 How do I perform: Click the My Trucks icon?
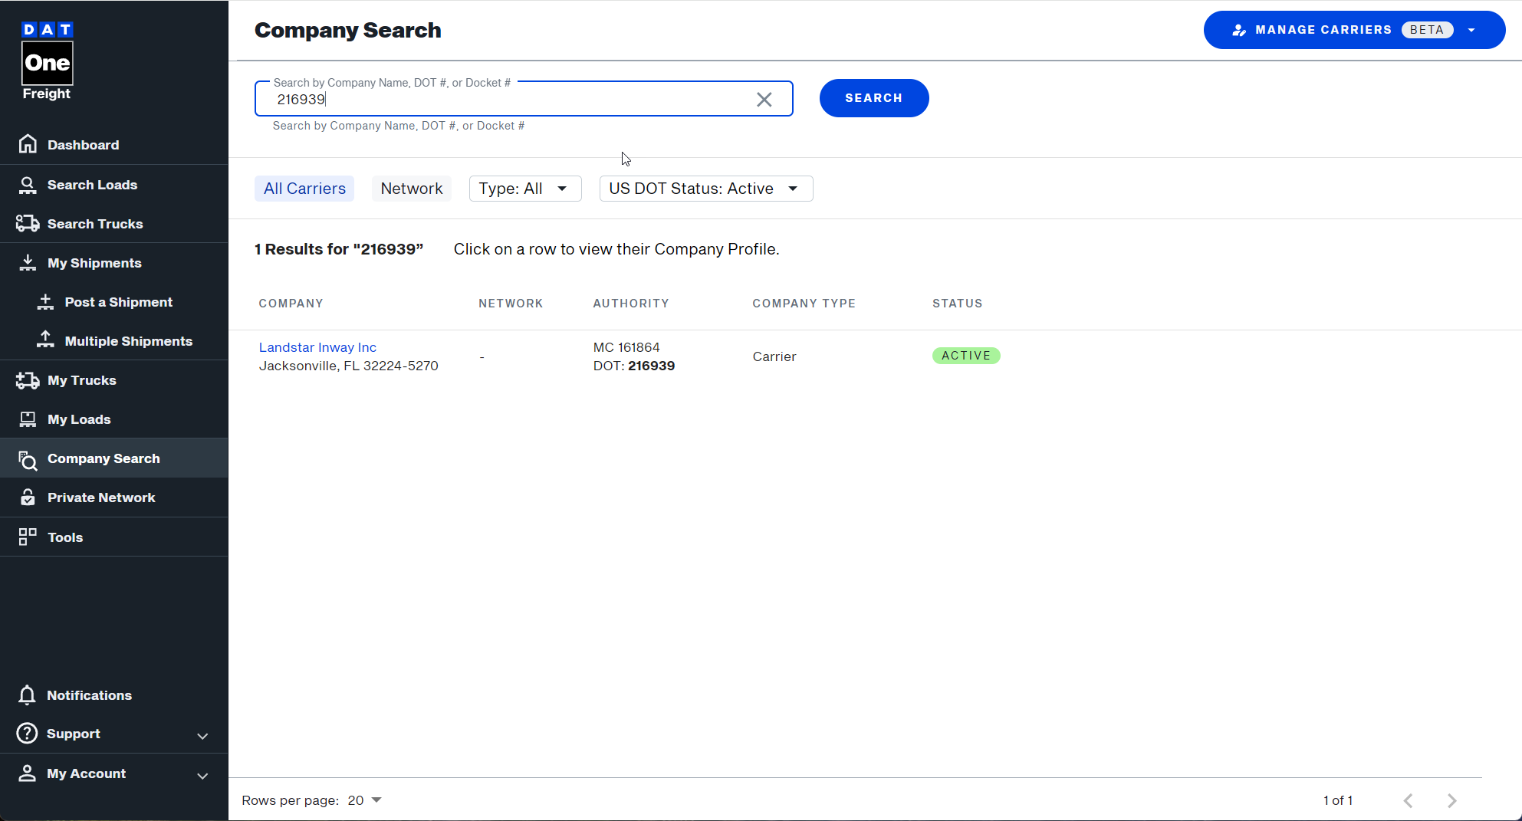(x=28, y=380)
